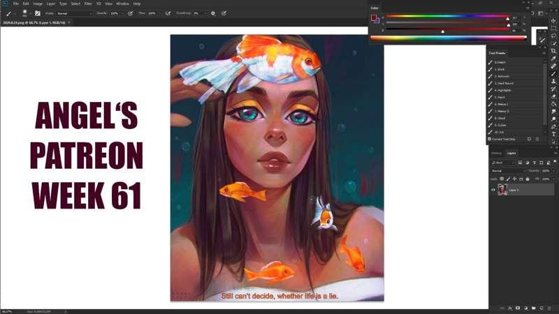The image size is (559, 314).
Task: Create a new layer
Action: [x=541, y=308]
